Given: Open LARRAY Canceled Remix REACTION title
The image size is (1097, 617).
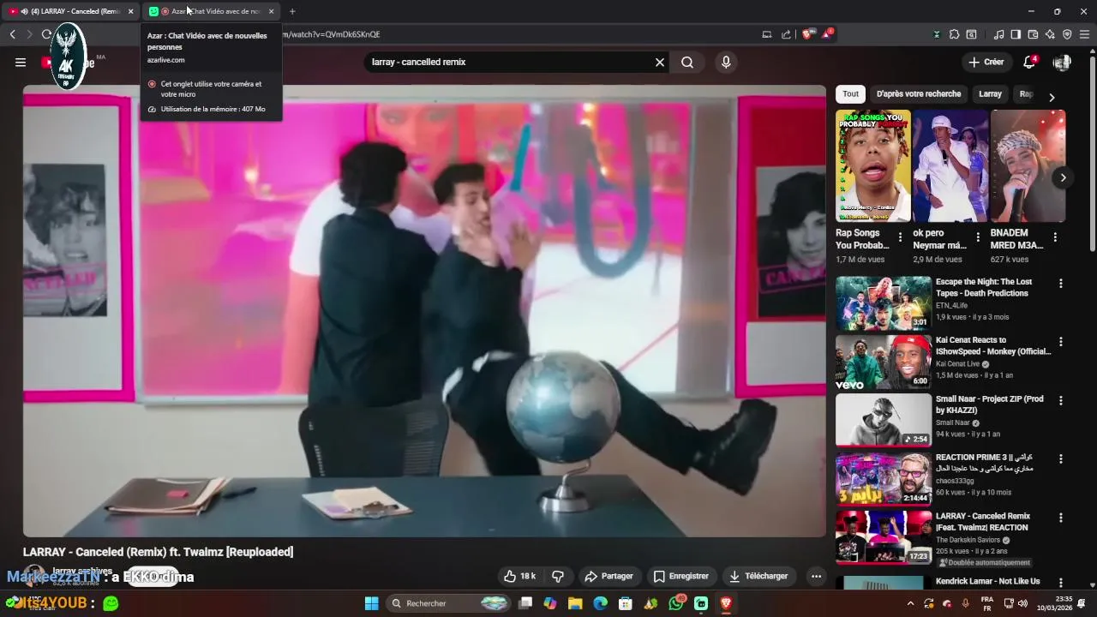Looking at the screenshot, I should click(983, 522).
